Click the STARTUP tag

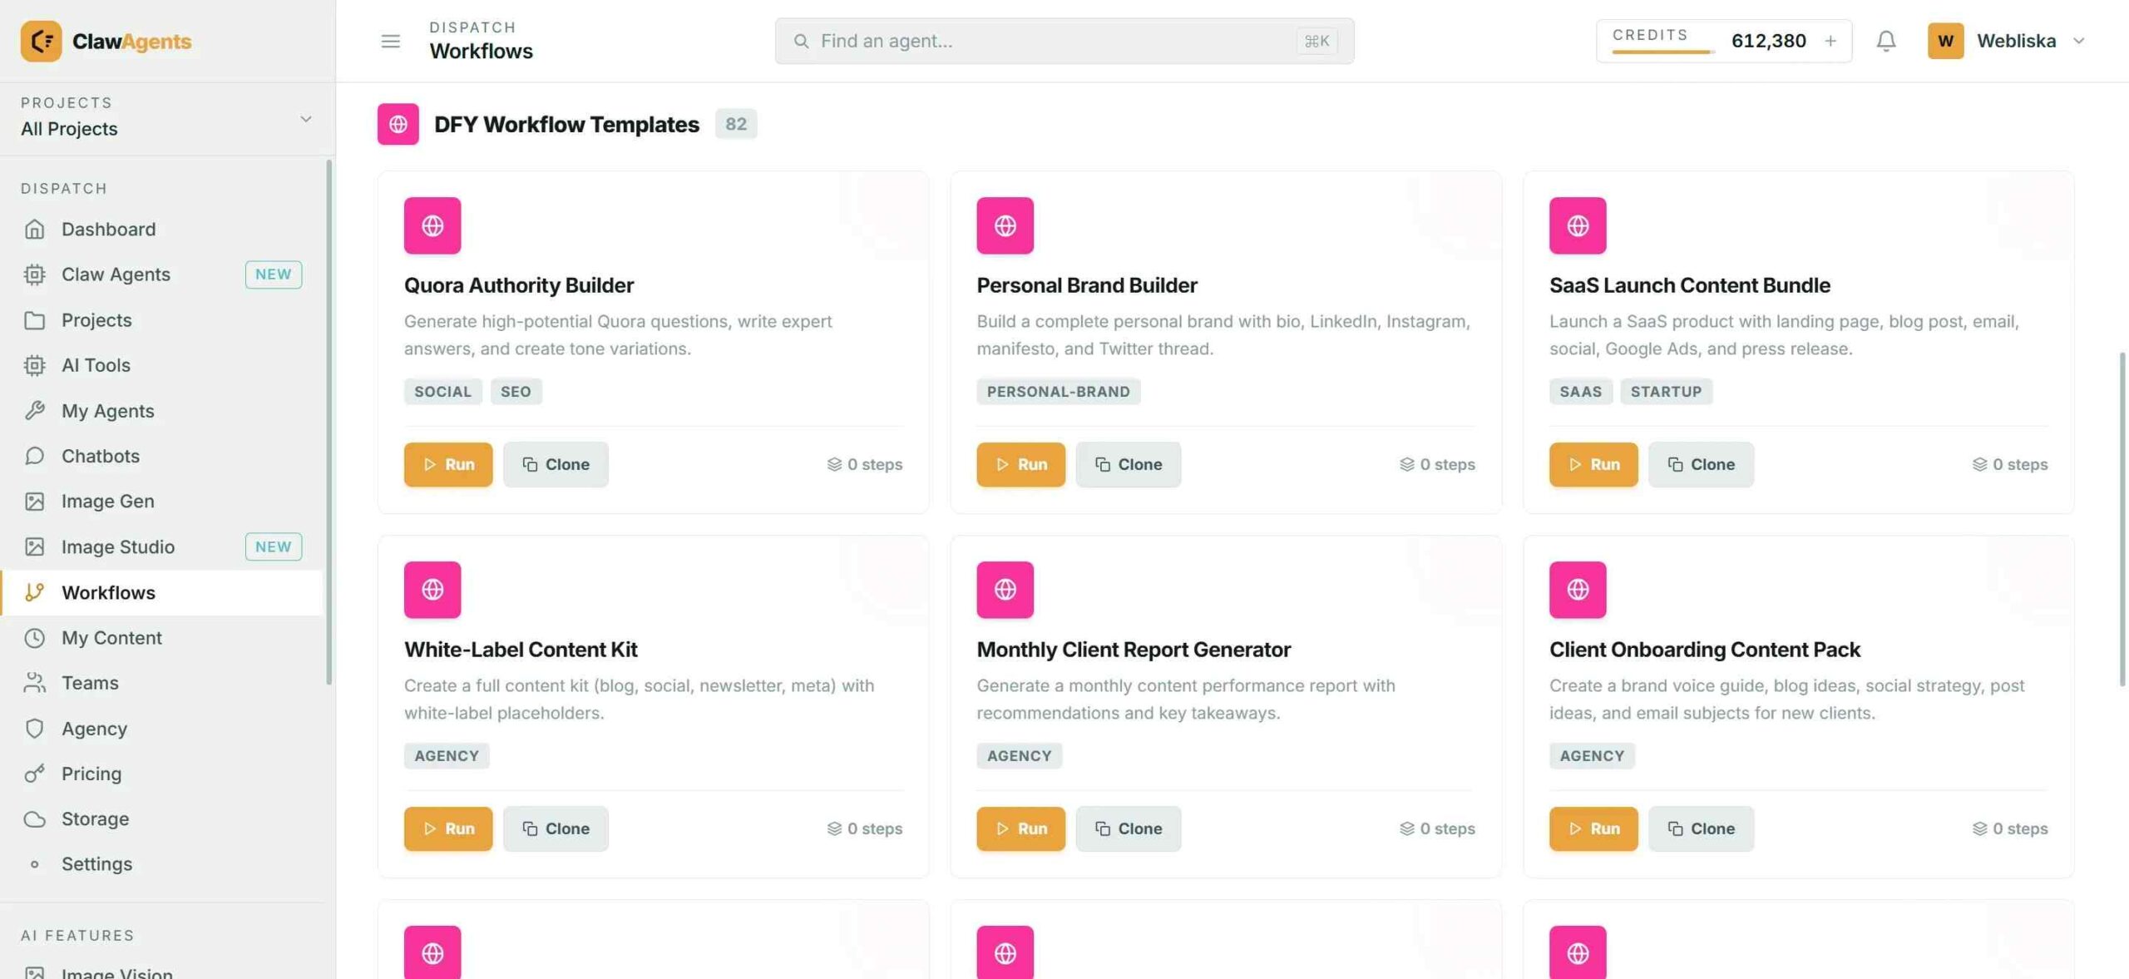point(1666,392)
